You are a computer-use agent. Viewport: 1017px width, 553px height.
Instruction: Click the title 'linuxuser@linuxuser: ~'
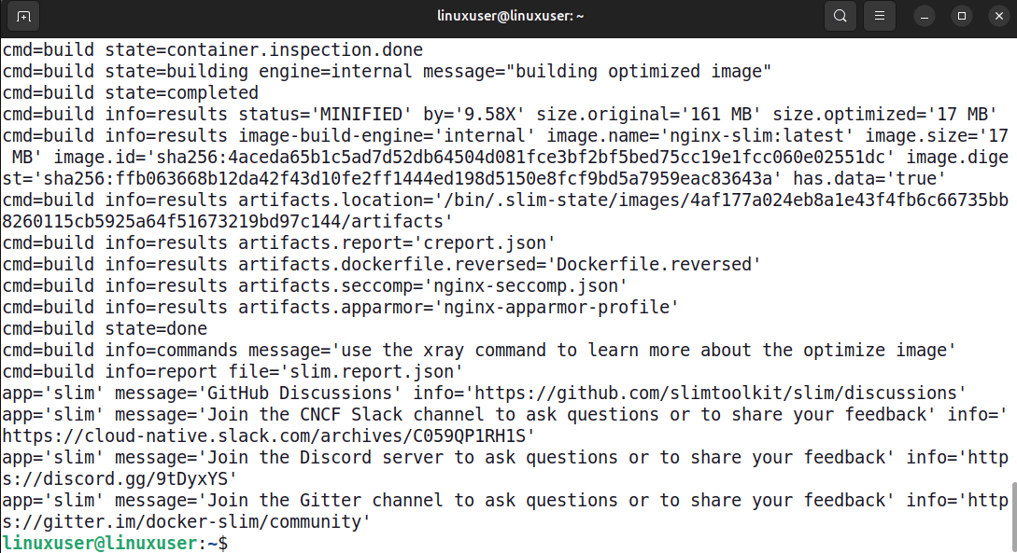(x=511, y=15)
